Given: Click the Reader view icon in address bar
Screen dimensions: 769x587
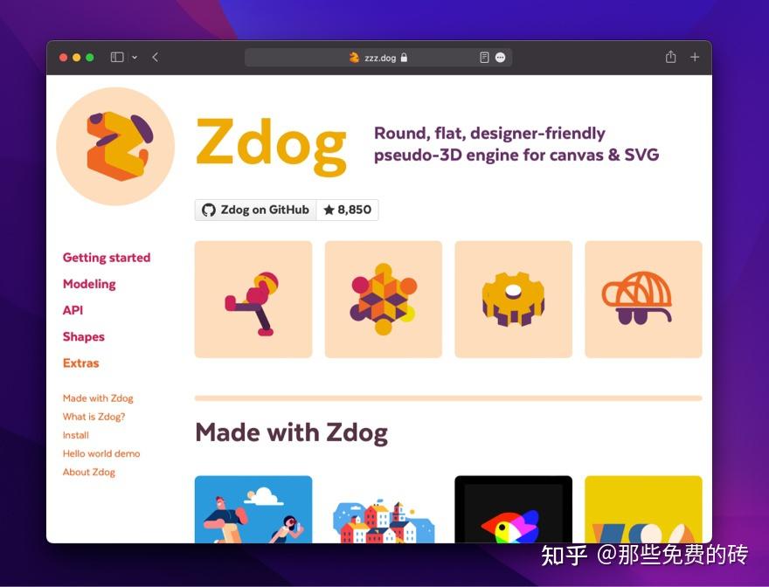Looking at the screenshot, I should point(483,57).
